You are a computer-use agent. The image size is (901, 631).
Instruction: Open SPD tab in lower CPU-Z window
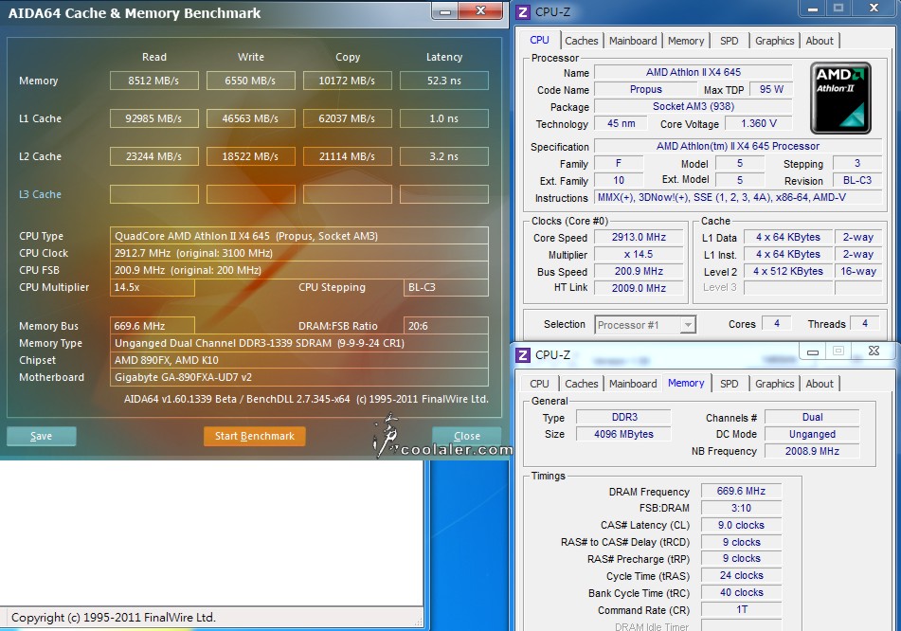point(730,384)
